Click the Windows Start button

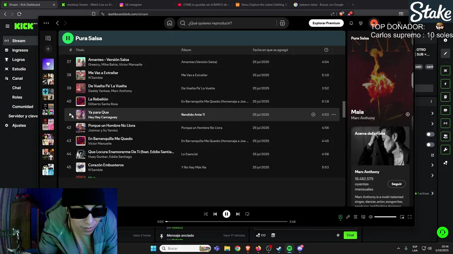point(153,248)
